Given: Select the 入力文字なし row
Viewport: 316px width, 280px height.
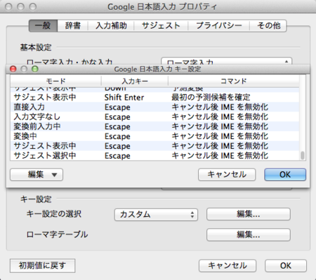Looking at the screenshot, I should [154, 116].
